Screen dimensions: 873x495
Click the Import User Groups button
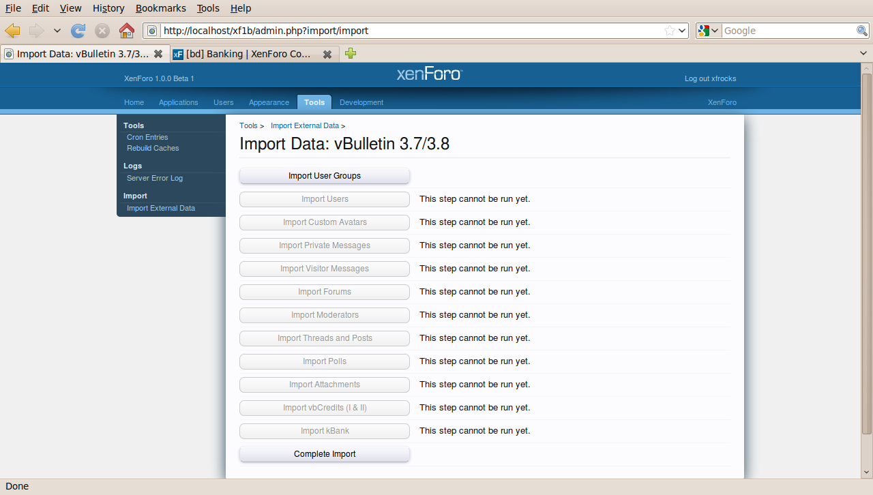[325, 176]
